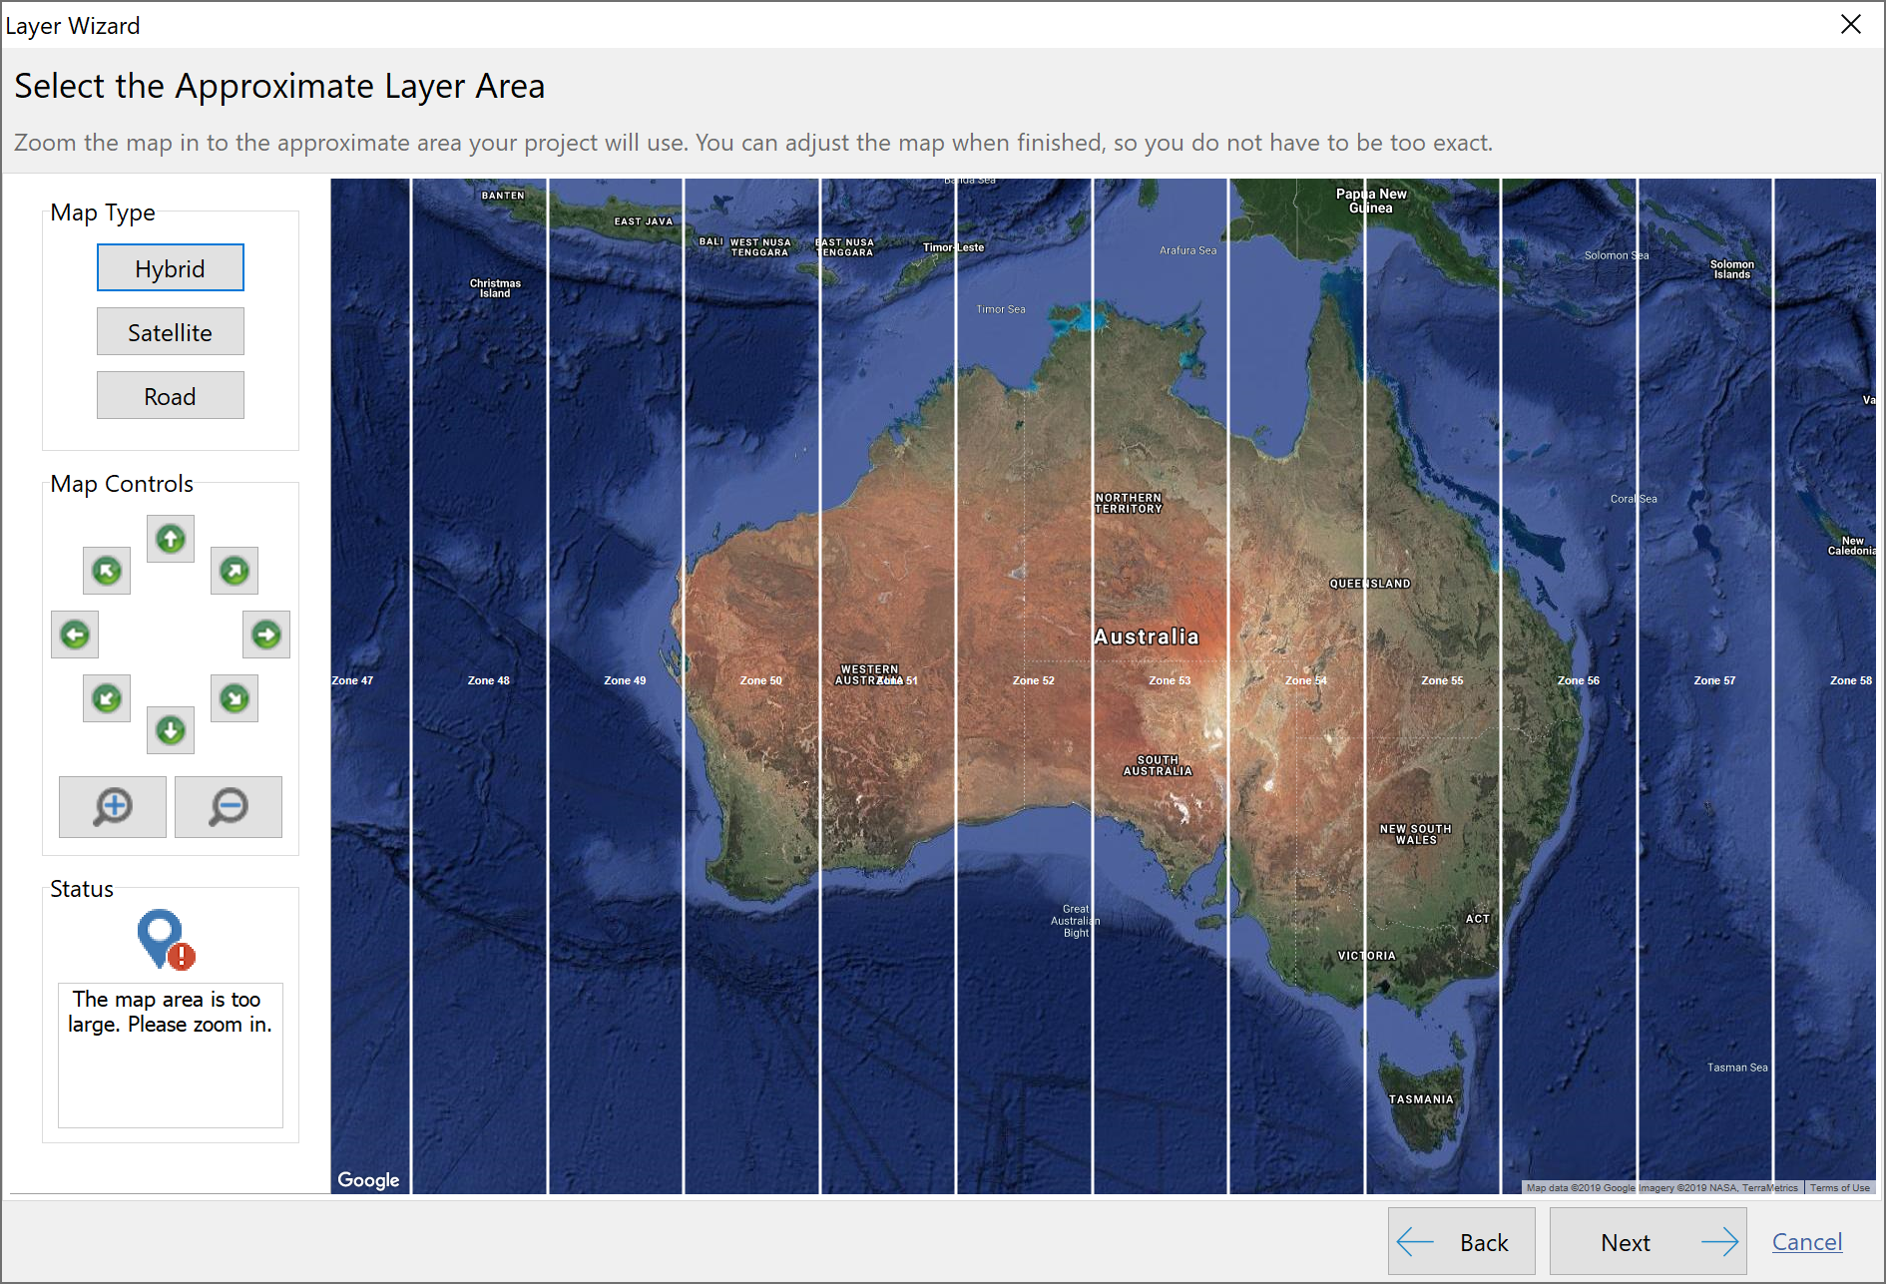Screen dimensions: 1886x1284
Task: Pan the map down-left with the arrow
Action: coord(107,698)
